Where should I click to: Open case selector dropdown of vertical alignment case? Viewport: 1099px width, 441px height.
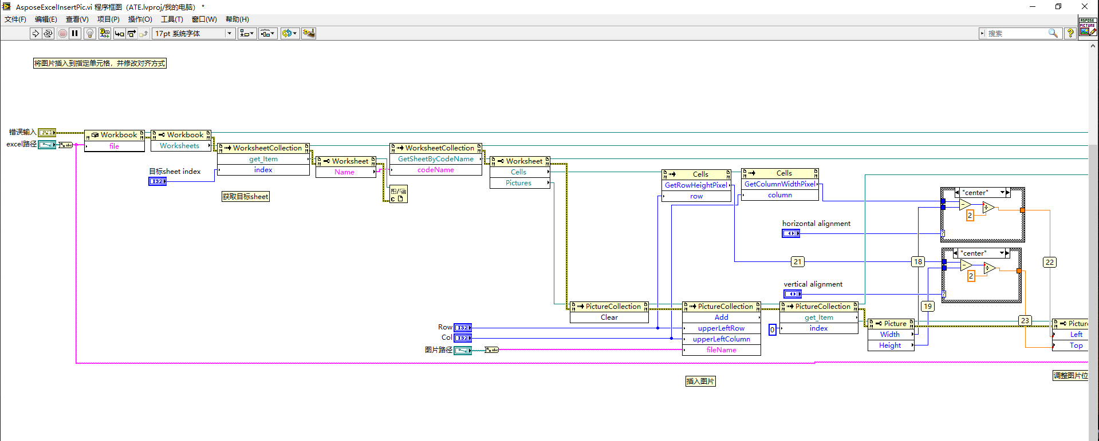[1002, 253]
